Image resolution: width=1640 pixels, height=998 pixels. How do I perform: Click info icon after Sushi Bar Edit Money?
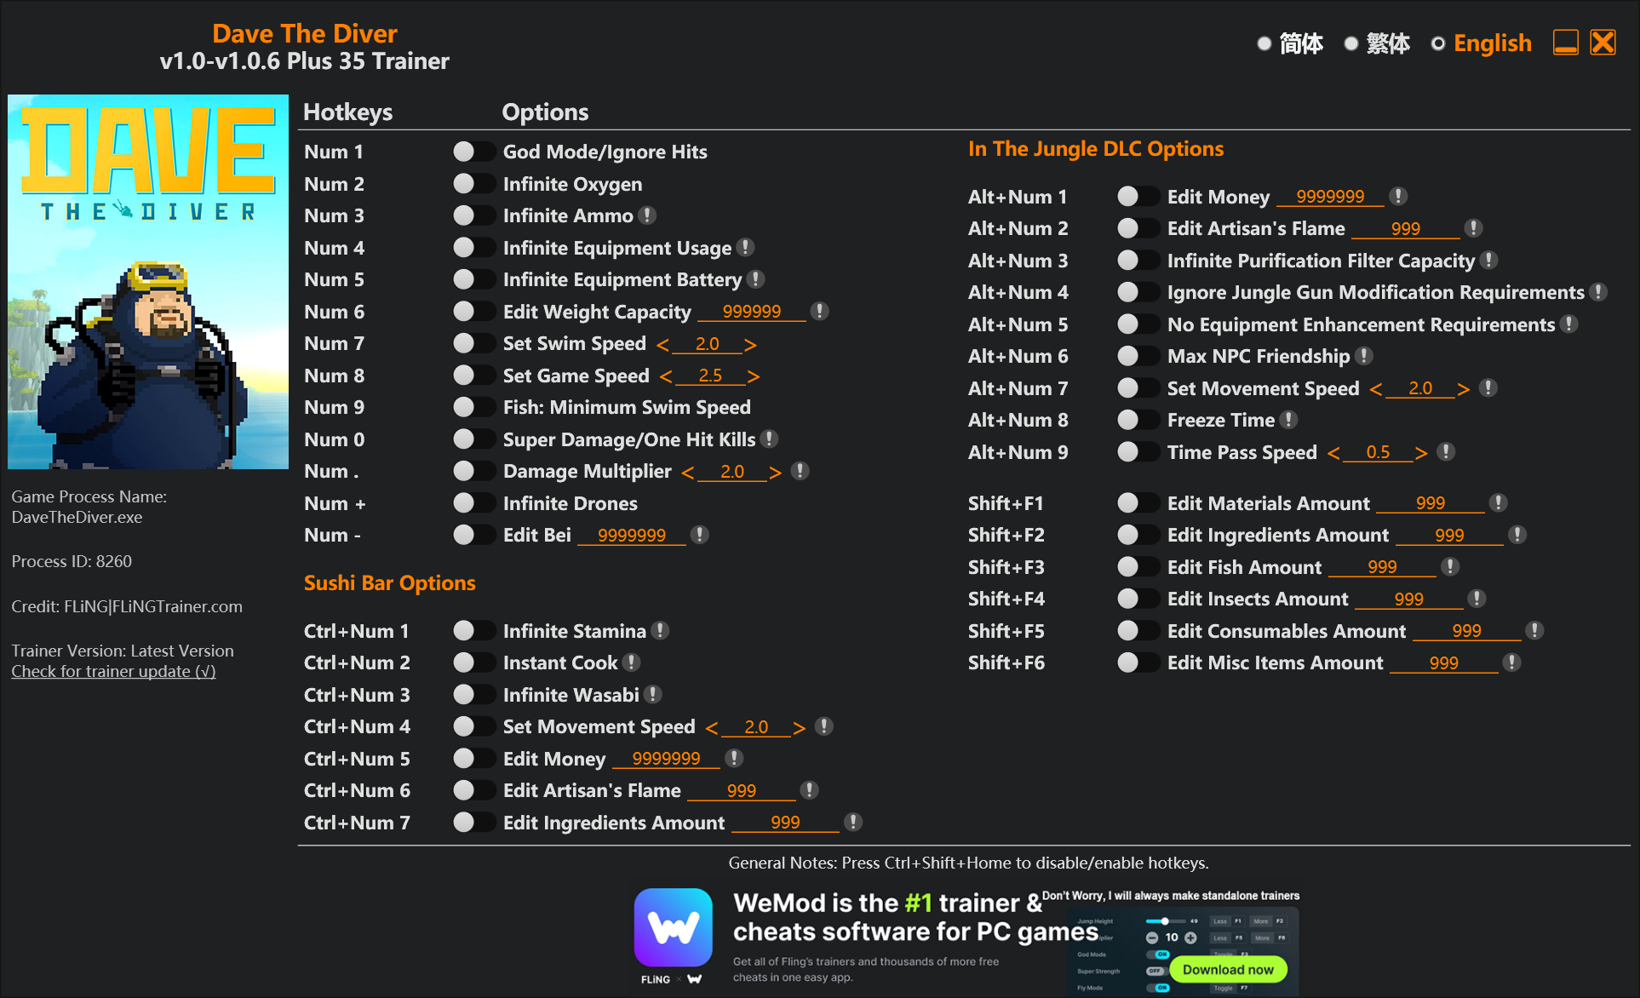(x=734, y=758)
